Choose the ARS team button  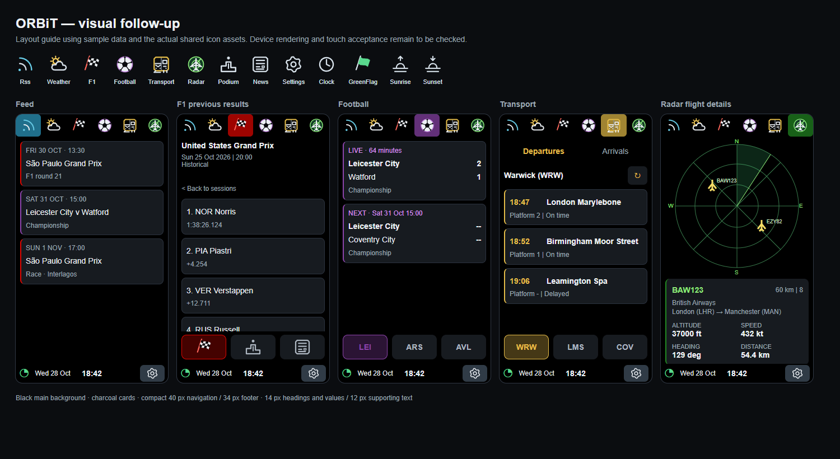pyautogui.click(x=414, y=347)
